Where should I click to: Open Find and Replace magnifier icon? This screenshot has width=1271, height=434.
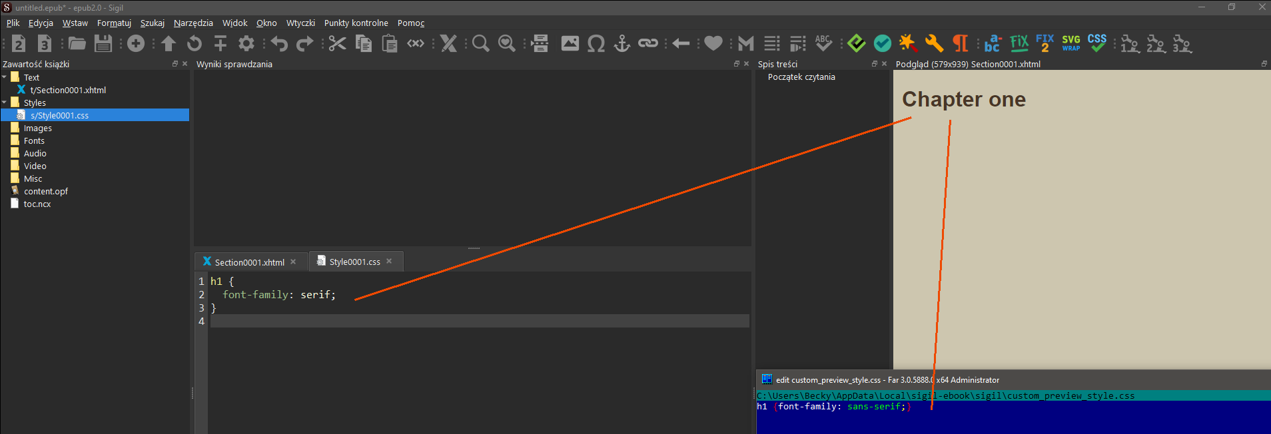click(480, 44)
